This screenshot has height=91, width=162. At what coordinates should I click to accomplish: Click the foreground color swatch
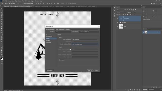click(1, 58)
